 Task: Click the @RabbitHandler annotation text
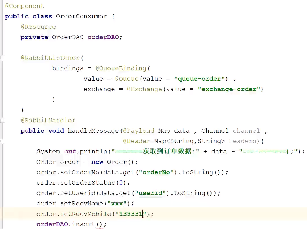point(48,120)
